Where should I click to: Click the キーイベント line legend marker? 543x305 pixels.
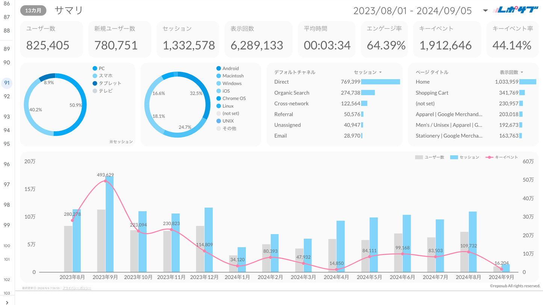tap(489, 157)
